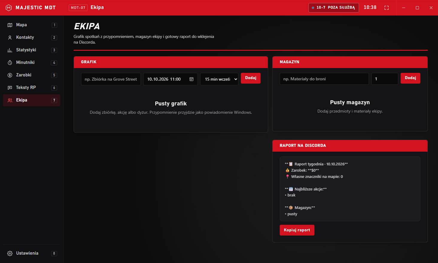
Task: Click the Majestic MDT logo icon
Action: coord(9,8)
